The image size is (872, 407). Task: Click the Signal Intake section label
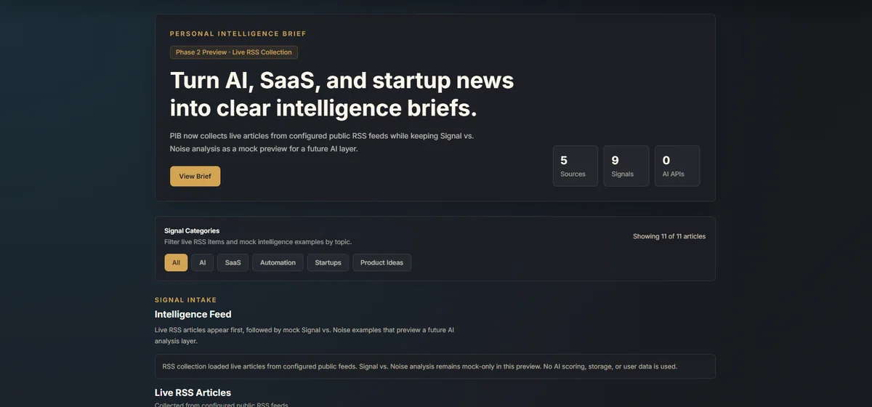click(x=185, y=299)
